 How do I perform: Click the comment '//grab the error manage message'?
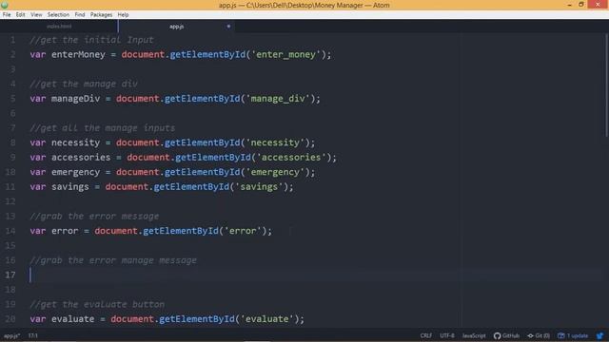click(113, 260)
